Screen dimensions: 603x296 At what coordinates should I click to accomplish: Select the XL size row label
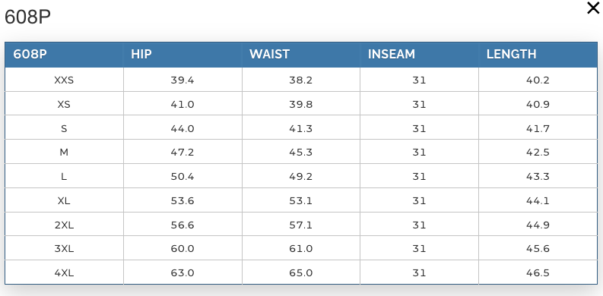(x=64, y=201)
